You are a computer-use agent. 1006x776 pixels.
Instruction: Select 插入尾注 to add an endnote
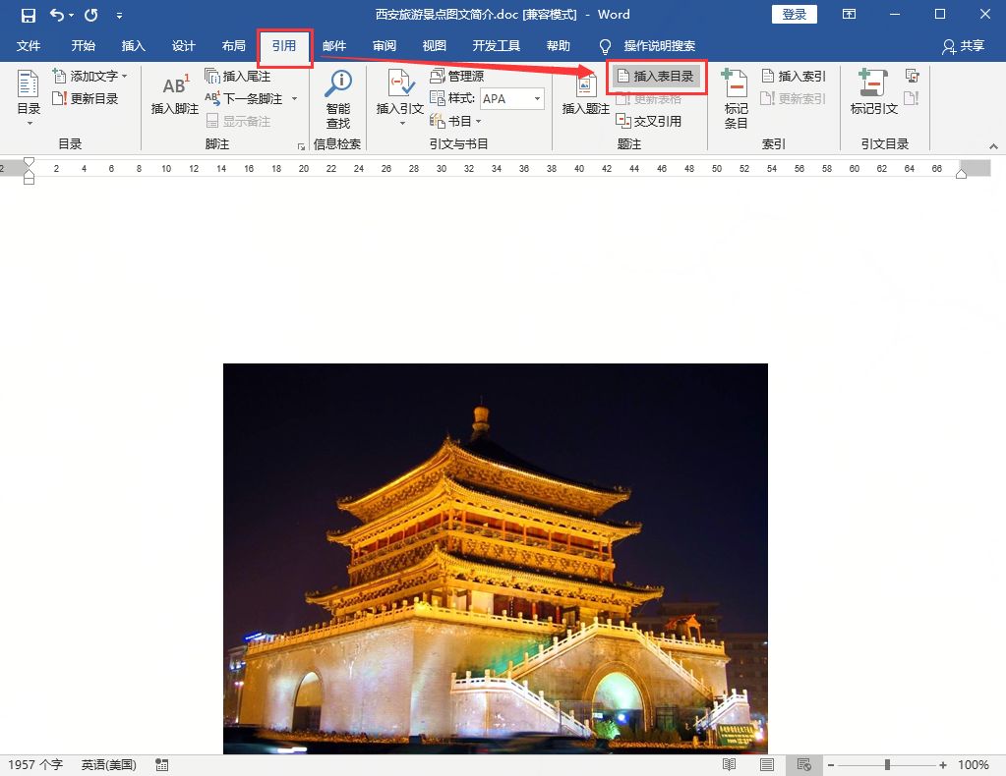(239, 76)
